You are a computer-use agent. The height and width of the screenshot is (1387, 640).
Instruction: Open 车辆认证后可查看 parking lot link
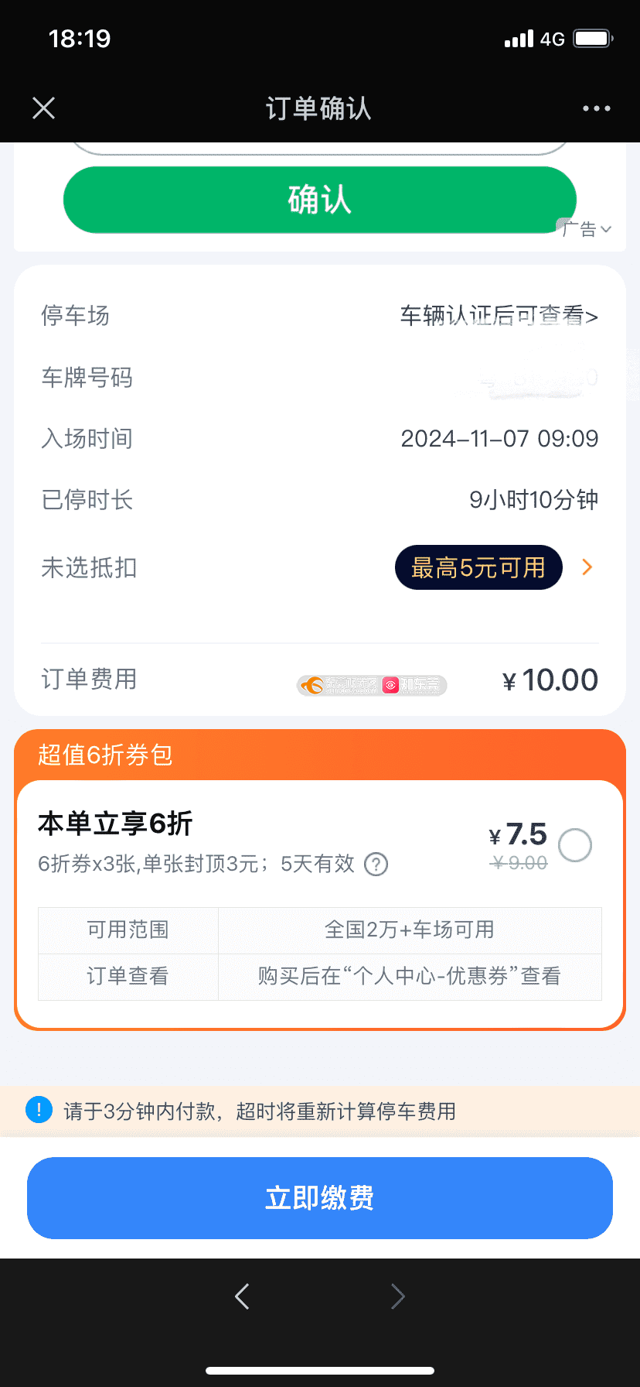(499, 316)
